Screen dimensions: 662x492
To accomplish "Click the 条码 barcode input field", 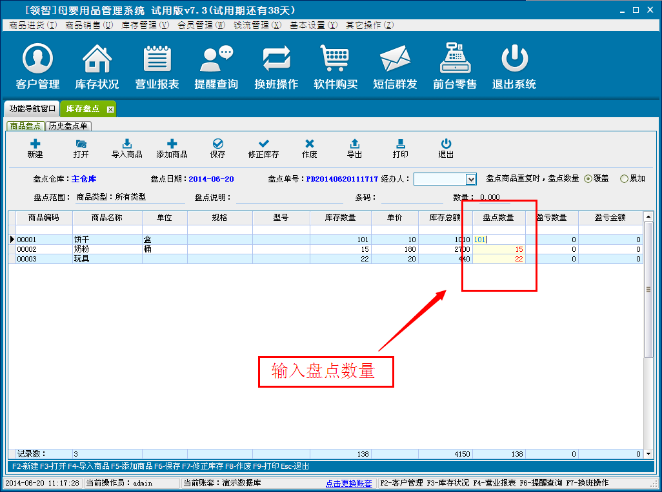I will (x=412, y=198).
